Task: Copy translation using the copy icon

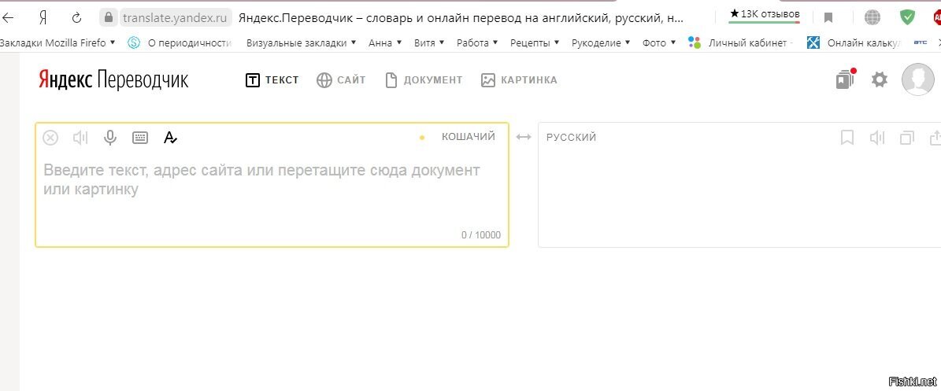Action: click(x=907, y=138)
